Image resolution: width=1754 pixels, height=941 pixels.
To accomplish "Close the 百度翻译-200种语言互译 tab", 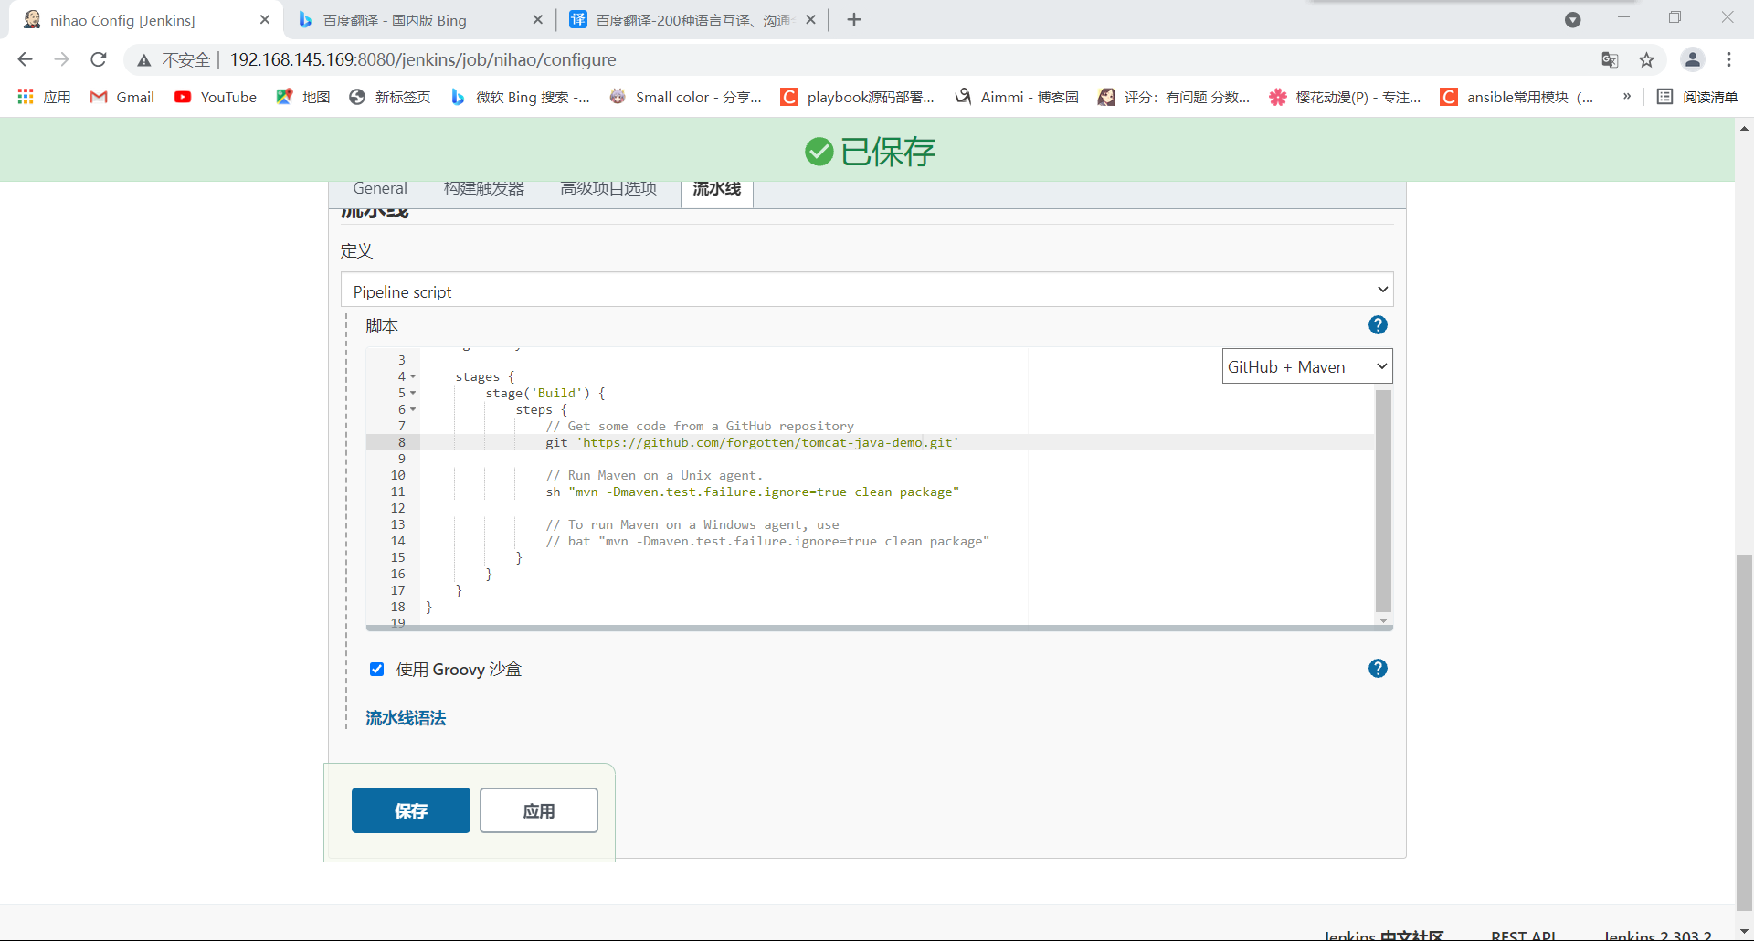I will click(x=810, y=20).
